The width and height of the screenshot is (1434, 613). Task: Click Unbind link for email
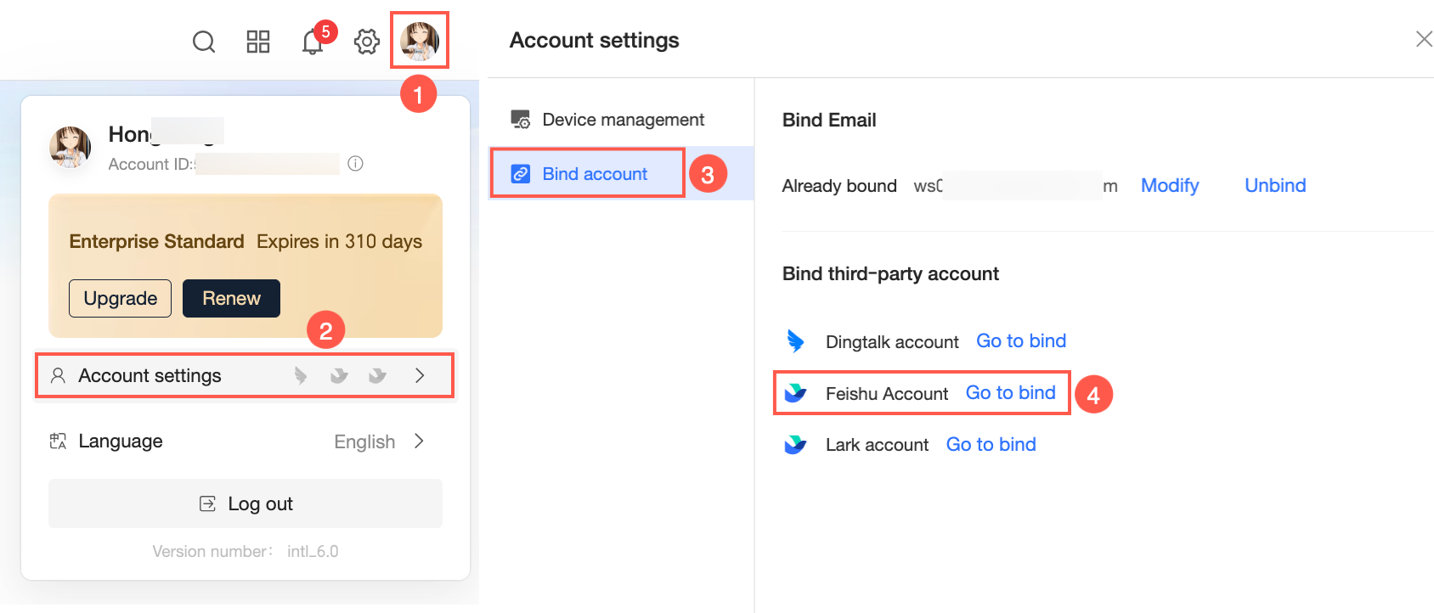pyautogui.click(x=1275, y=185)
